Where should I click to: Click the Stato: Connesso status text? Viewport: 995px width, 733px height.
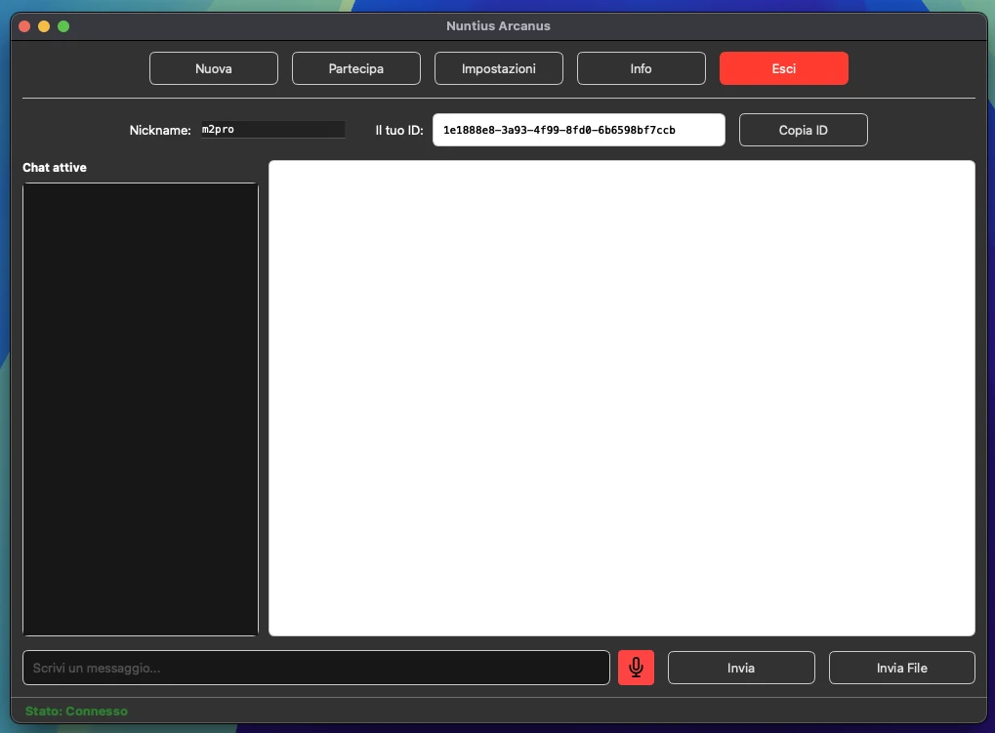[76, 712]
